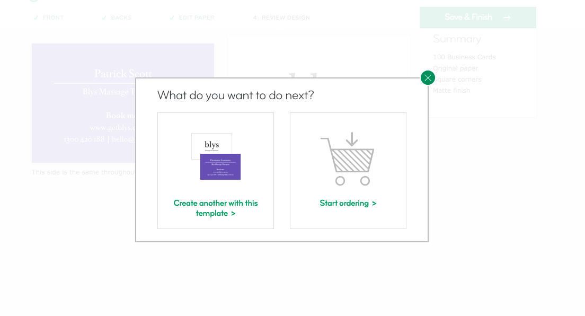Click the blys business card thumbnail

(216, 156)
